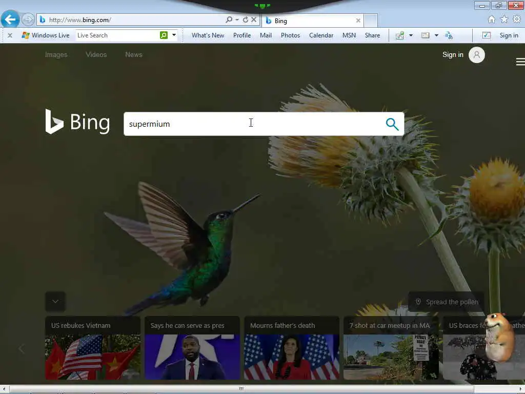Click the forward navigation arrow

28,19
